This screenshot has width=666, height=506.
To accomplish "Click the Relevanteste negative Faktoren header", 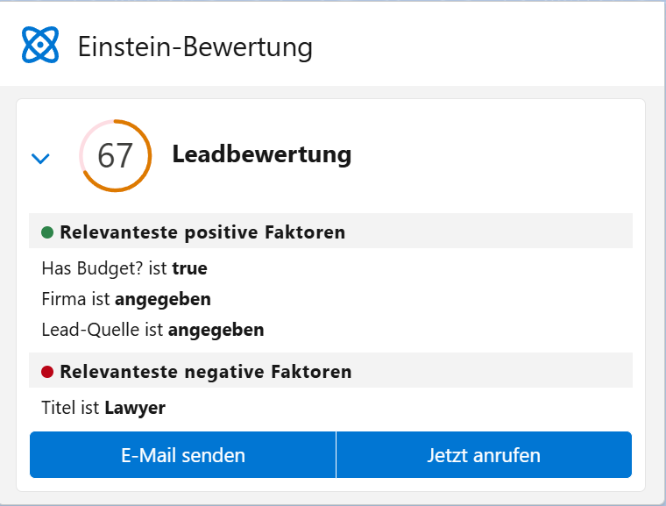I will tap(205, 372).
